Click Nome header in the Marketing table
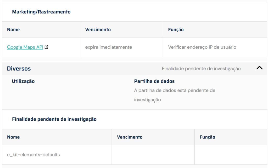Image resolution: width=268 pixels, height=168 pixels. [13, 30]
